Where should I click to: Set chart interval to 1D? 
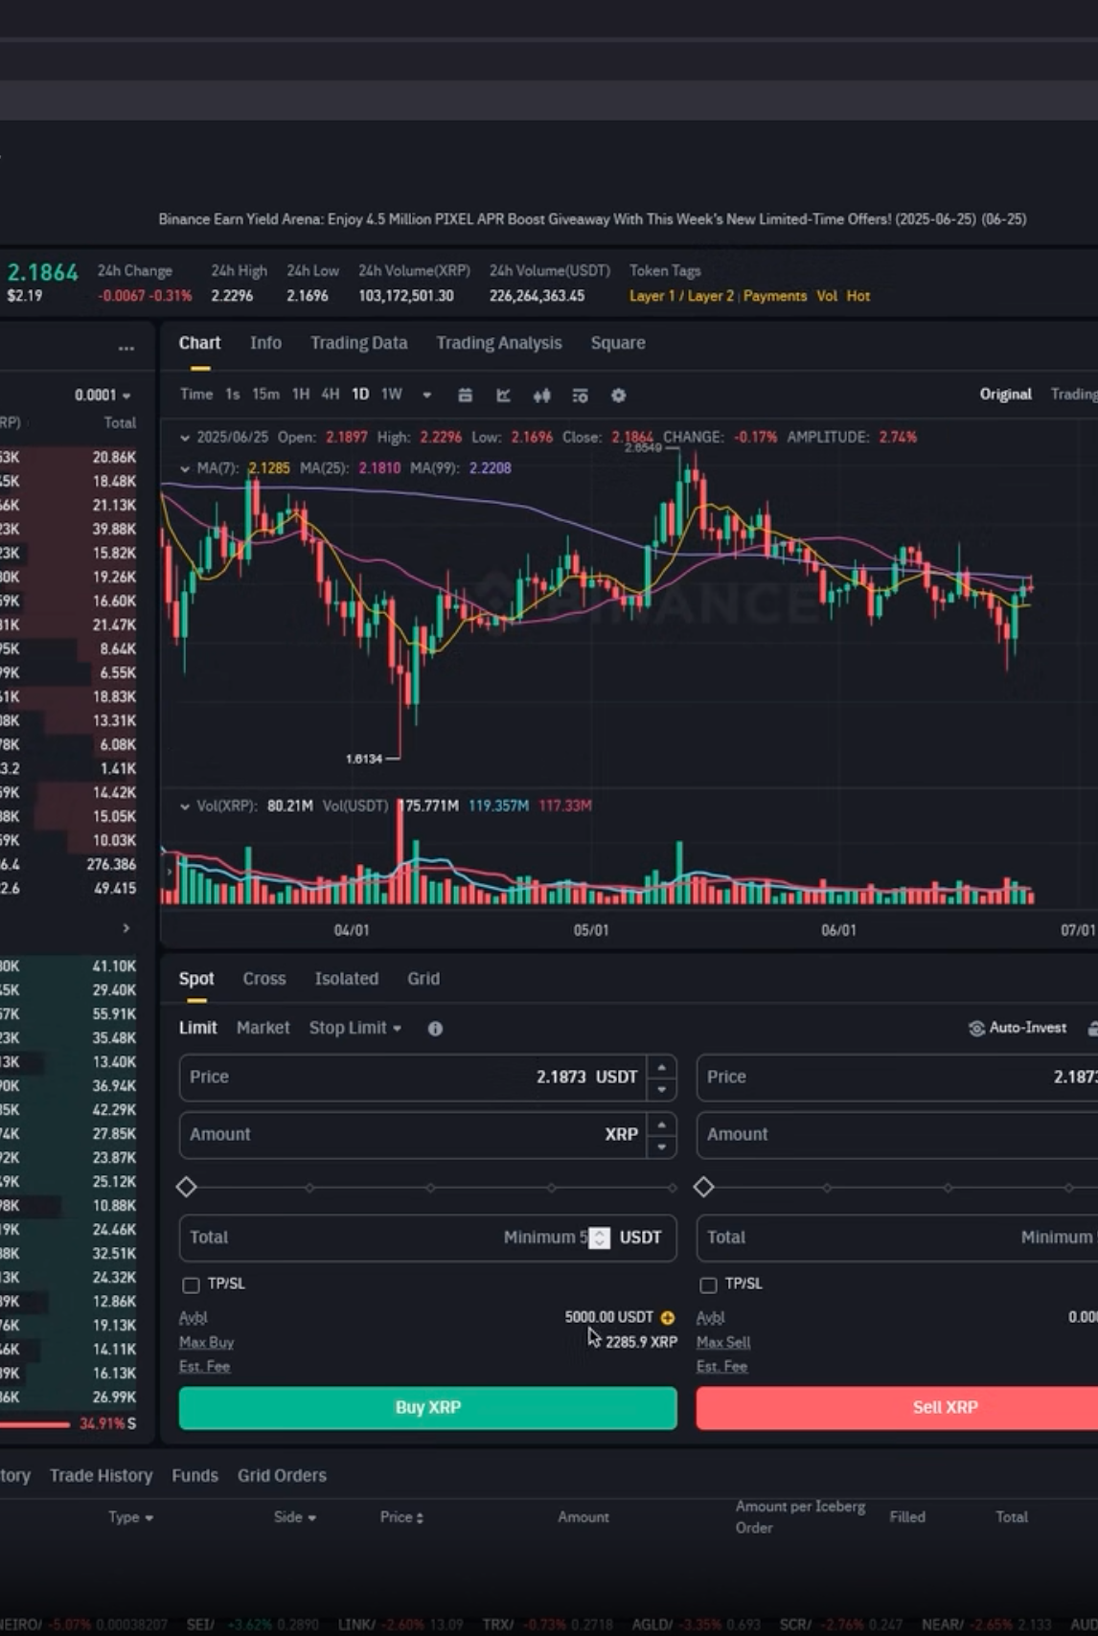pyautogui.click(x=360, y=395)
